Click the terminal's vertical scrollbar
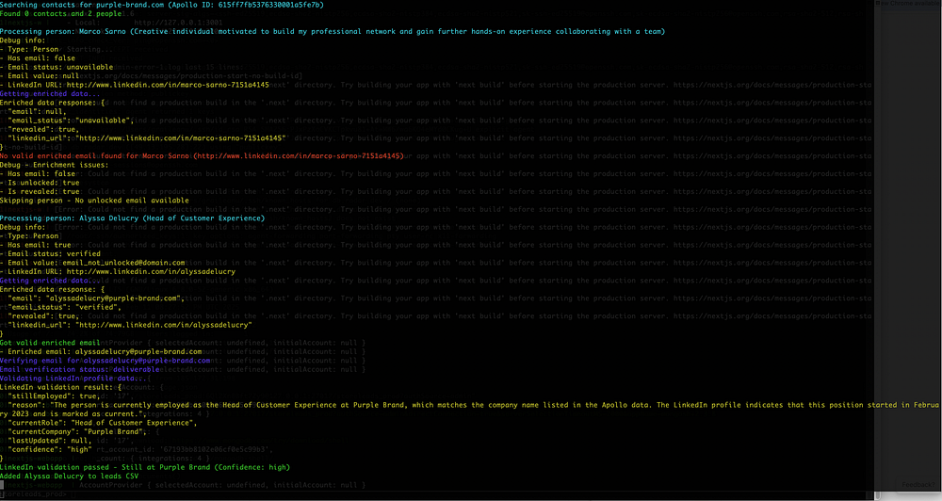Screen dimensions: 942x501 [x=877, y=250]
